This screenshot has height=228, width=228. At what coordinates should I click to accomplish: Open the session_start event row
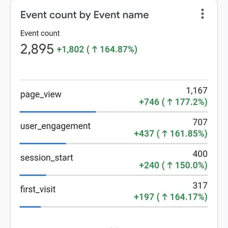(114, 160)
